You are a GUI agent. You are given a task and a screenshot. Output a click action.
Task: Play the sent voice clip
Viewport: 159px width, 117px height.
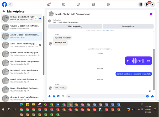128,61
